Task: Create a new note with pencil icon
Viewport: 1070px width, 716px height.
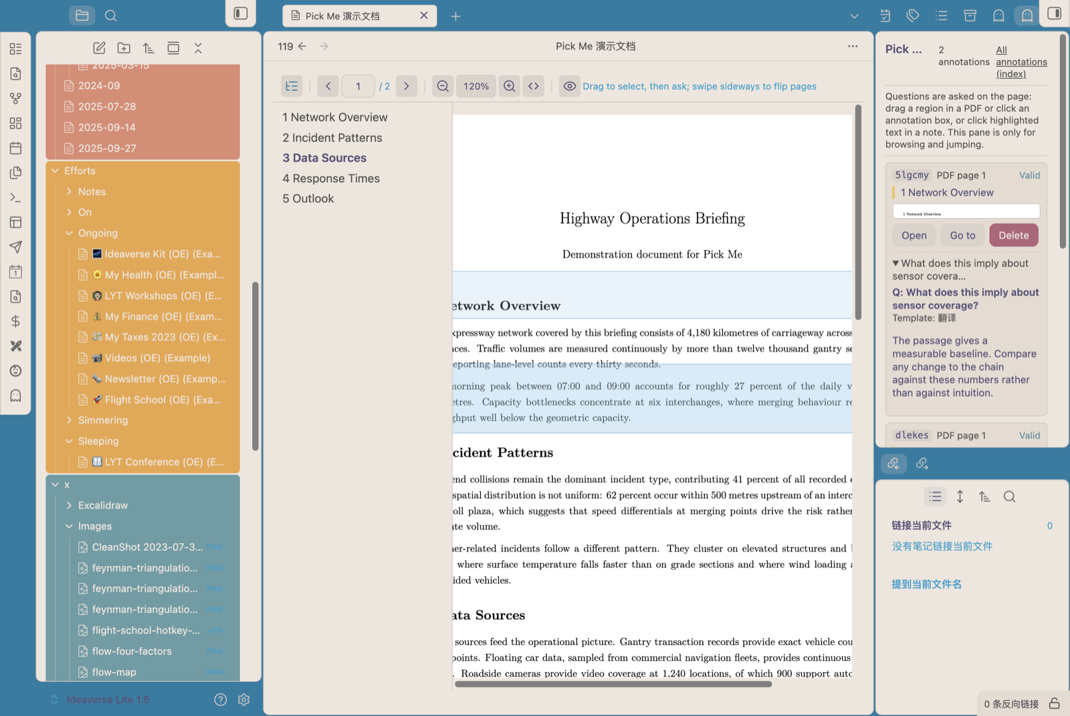Action: click(99, 48)
